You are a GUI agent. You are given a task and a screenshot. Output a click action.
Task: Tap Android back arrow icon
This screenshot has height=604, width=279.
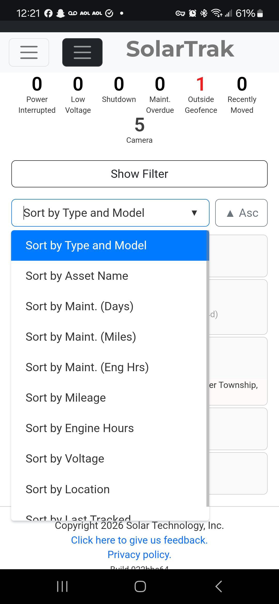pos(219,586)
